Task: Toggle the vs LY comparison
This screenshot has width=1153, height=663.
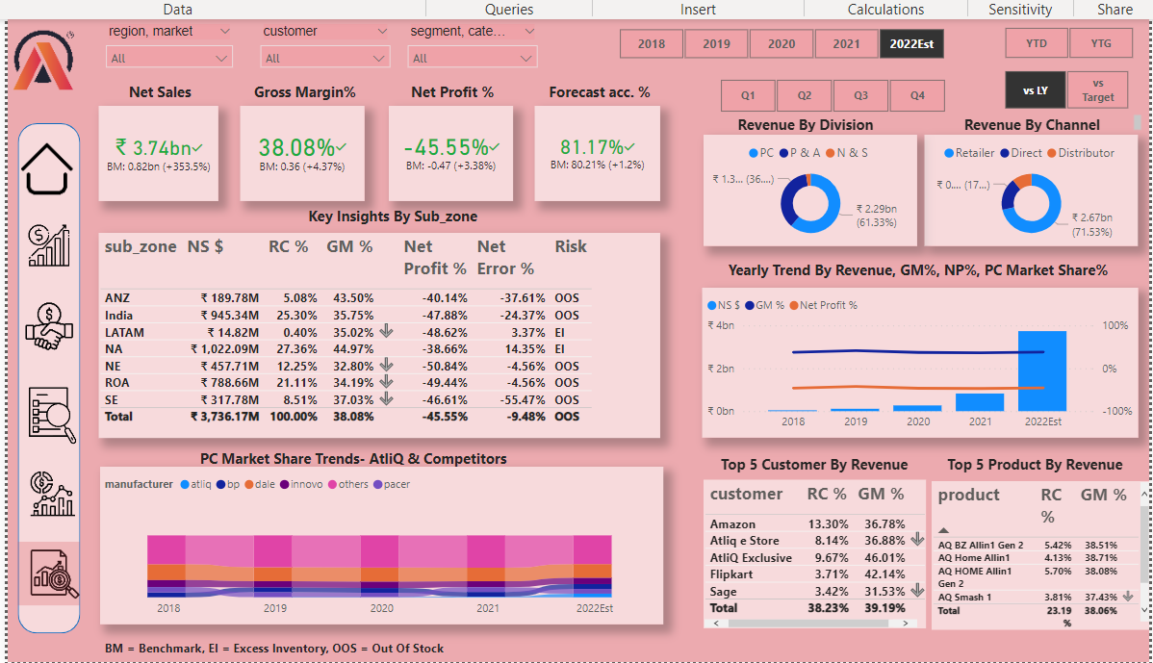Action: pyautogui.click(x=1036, y=90)
